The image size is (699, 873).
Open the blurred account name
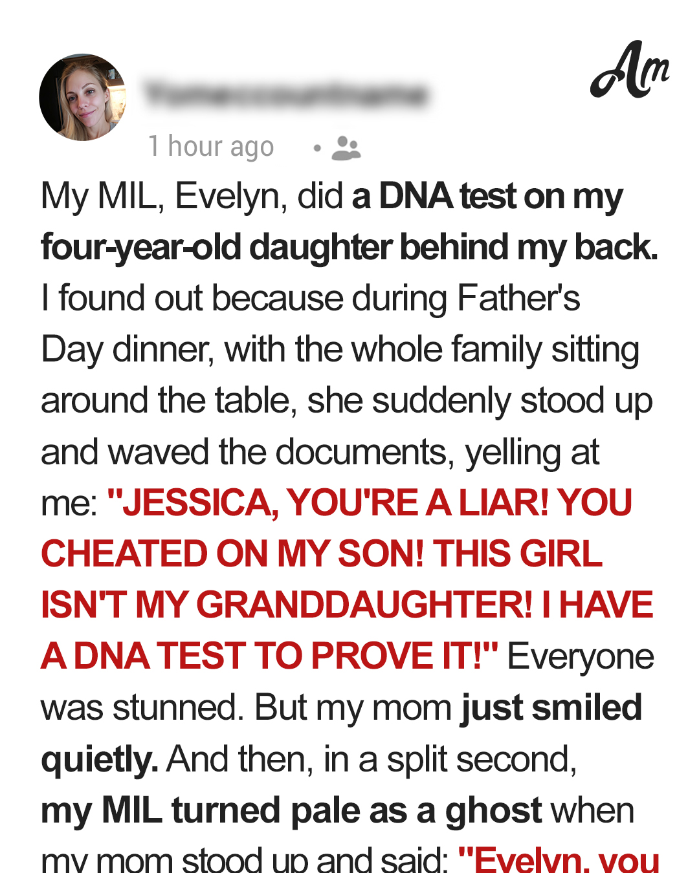coord(287,94)
